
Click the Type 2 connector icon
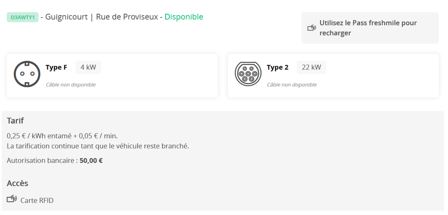(248, 74)
